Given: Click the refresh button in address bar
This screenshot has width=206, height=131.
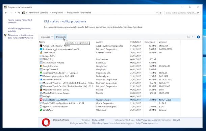Looking at the screenshot, I should tap(160, 13).
